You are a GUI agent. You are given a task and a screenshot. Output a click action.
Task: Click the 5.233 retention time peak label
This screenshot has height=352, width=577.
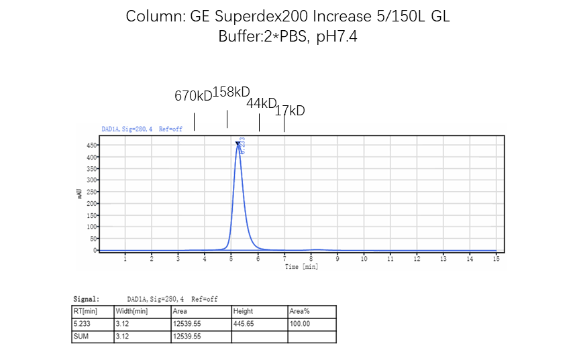tap(243, 145)
